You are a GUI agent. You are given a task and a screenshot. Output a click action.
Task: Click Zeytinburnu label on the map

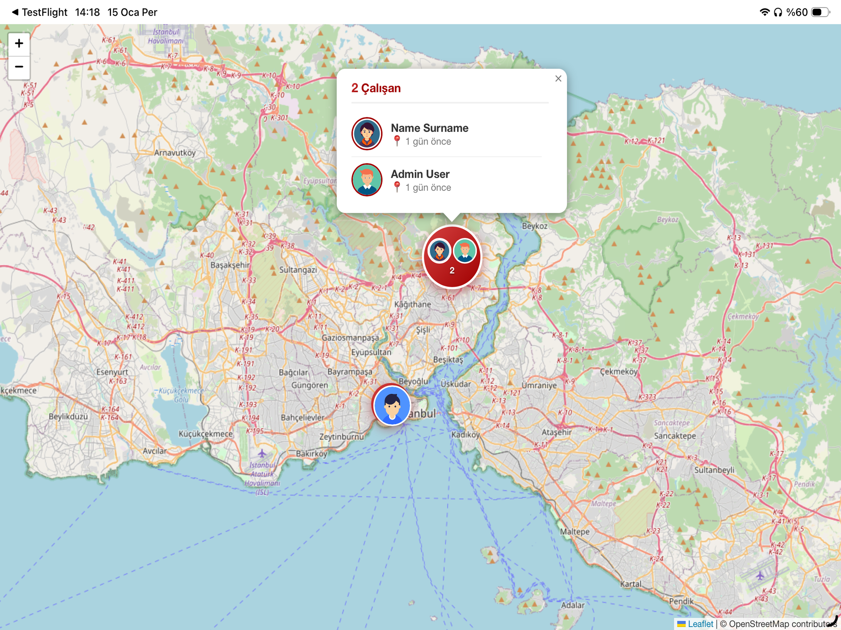[341, 437]
